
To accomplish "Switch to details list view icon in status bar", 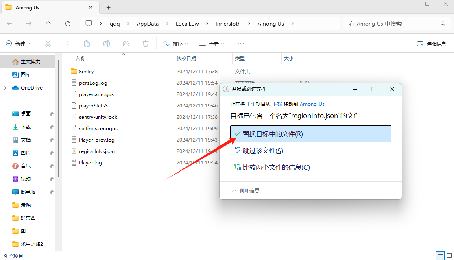I will pos(440,256).
